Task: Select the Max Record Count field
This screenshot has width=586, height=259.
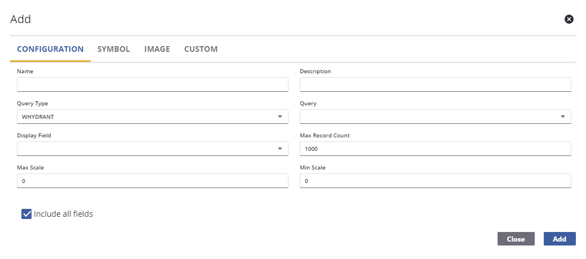Action: 435,149
